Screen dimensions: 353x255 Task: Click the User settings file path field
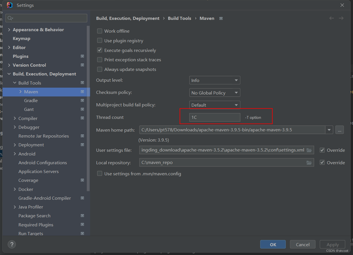(227, 150)
